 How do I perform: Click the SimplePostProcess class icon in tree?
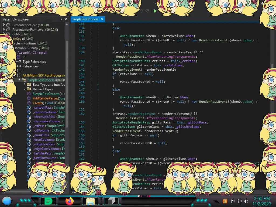coord(24,80)
